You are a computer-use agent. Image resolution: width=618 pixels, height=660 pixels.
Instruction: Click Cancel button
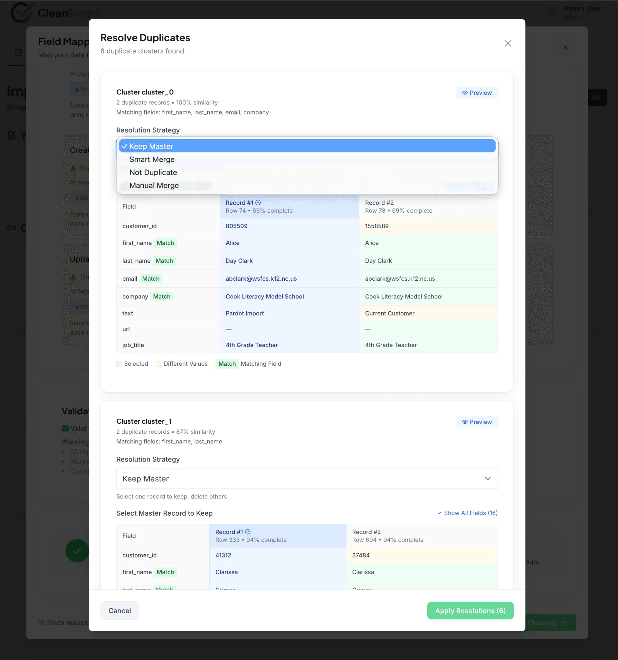click(x=120, y=611)
